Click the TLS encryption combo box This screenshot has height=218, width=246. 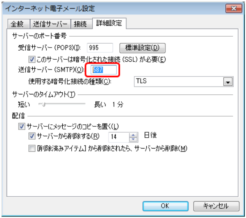178,82
